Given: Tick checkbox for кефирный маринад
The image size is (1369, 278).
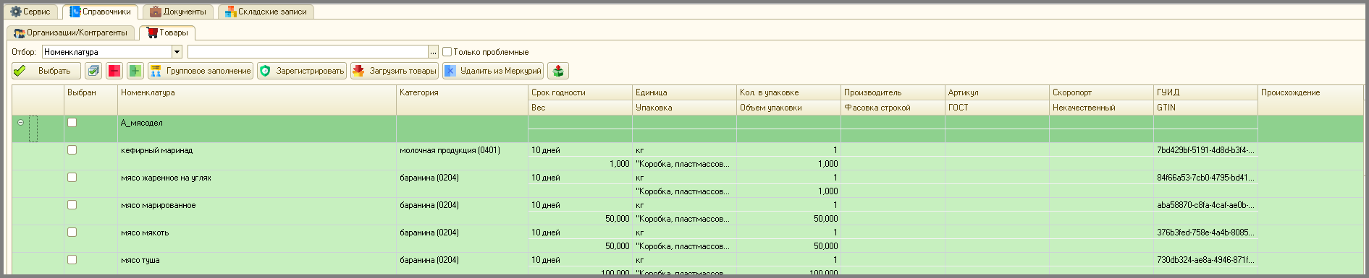Looking at the screenshot, I should coord(72,150).
